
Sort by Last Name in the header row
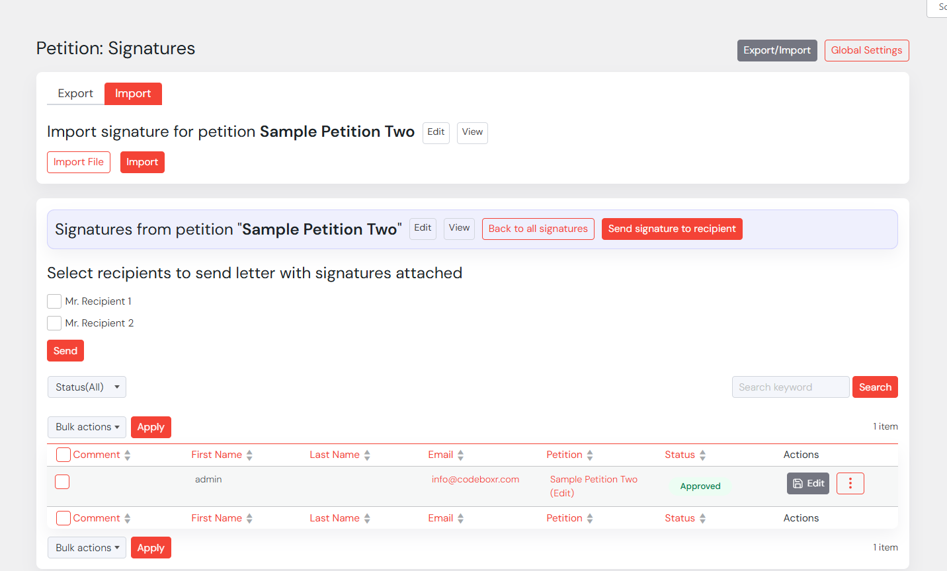coord(335,455)
